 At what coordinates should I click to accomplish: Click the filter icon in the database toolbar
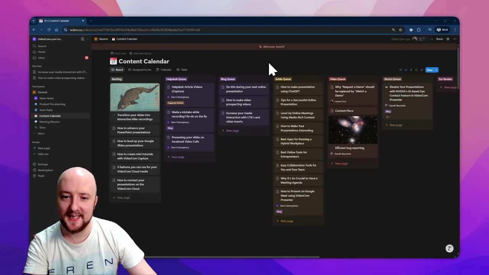400,70
